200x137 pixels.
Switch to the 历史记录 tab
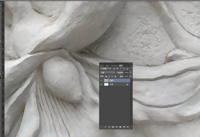pos(114,66)
